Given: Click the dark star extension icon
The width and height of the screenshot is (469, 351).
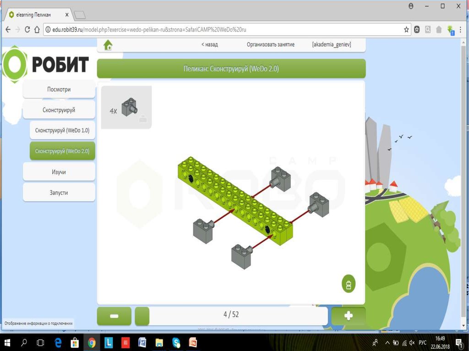Looking at the screenshot, I should 417,30.
